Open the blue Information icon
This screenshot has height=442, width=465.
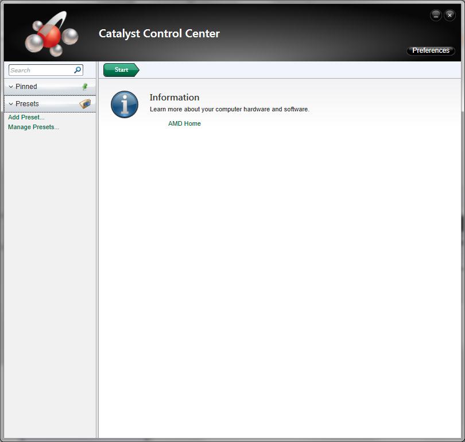[125, 104]
